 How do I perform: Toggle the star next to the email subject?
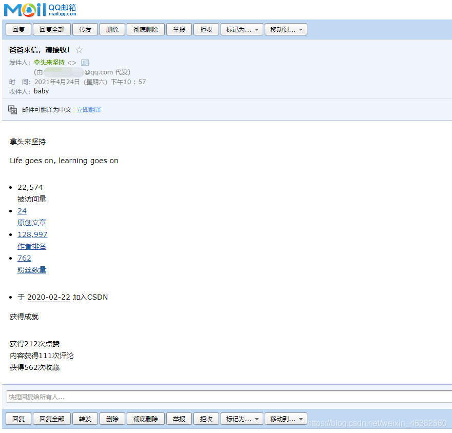(x=79, y=49)
